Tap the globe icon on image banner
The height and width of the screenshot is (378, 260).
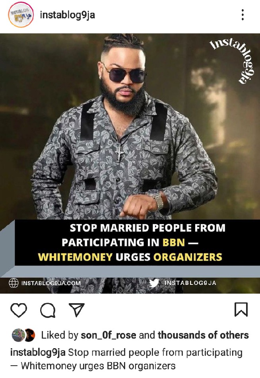[x=14, y=283]
